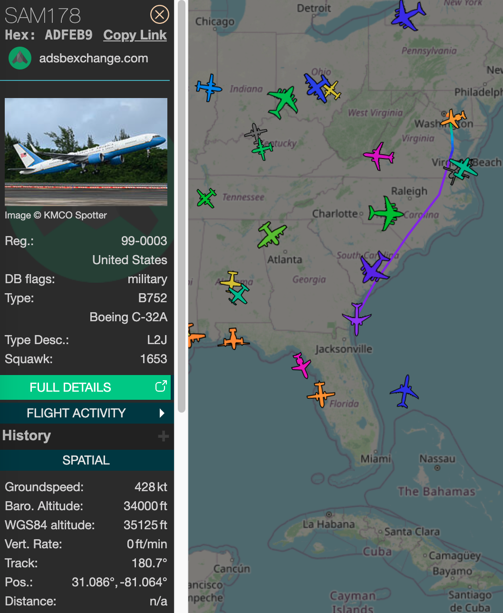
Task: Click the track value 180.7°
Action: coord(149,563)
